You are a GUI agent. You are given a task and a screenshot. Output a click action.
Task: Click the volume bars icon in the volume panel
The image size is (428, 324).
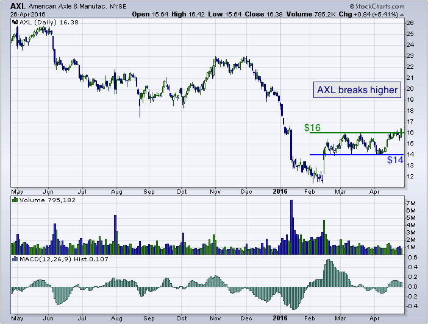15,200
